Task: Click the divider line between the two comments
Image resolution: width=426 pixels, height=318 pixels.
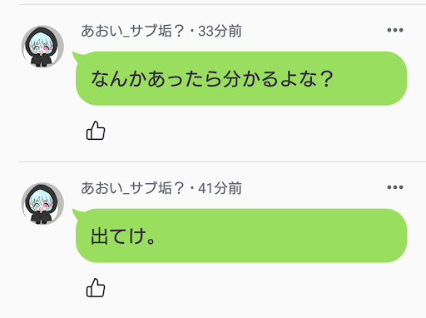Action: point(222,161)
